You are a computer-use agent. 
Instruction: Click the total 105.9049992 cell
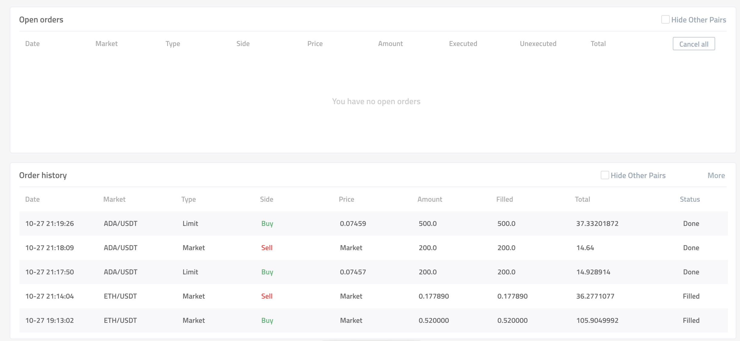(597, 320)
